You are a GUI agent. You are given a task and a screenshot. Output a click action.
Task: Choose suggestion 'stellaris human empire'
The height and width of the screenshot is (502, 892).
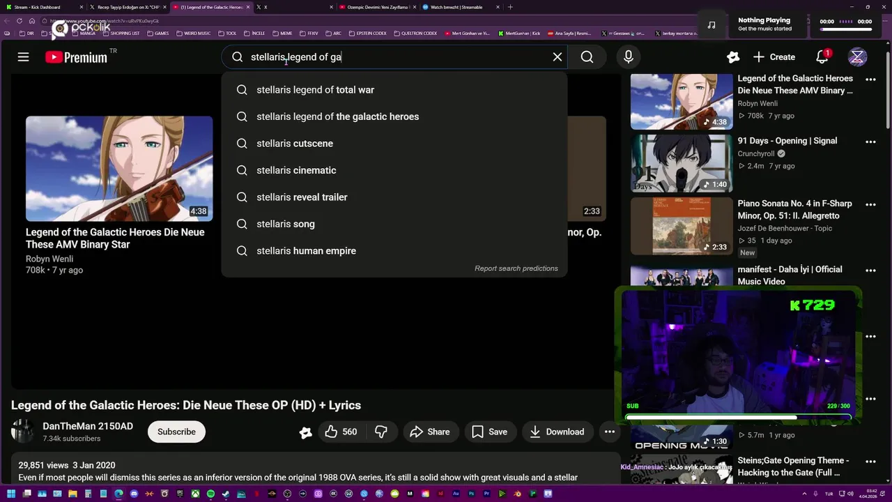394,251
